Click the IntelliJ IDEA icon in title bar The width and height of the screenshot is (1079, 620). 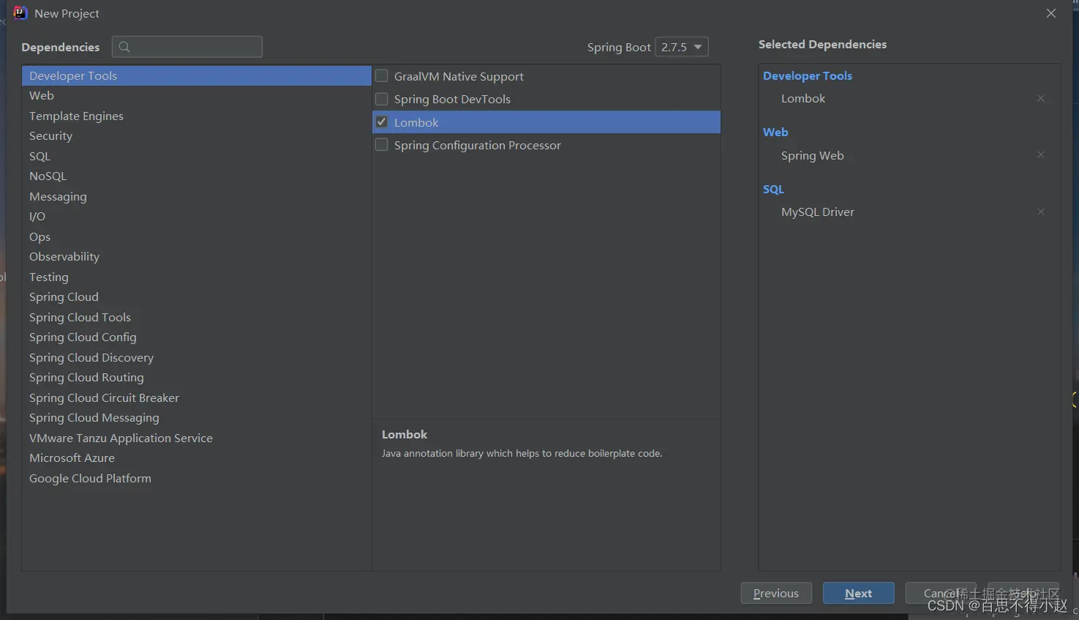(20, 13)
